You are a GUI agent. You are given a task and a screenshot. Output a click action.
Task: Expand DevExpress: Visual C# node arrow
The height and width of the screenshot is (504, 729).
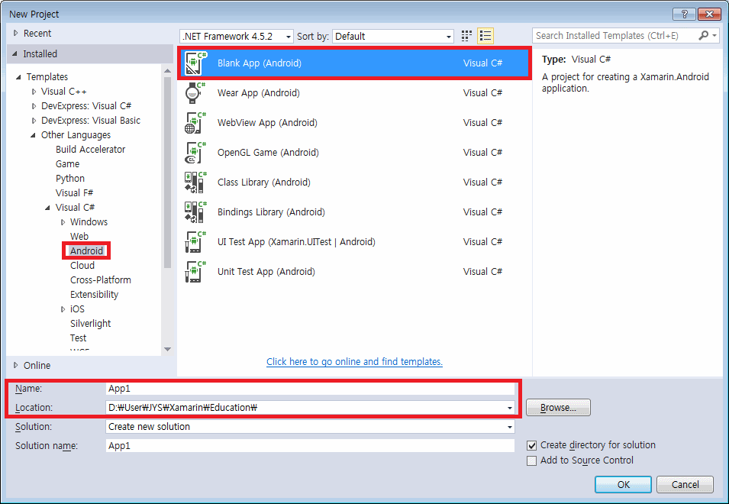[34, 106]
